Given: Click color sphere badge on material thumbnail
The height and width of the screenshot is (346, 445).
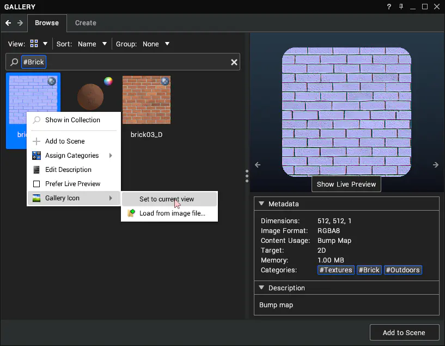Looking at the screenshot, I should 108,81.
